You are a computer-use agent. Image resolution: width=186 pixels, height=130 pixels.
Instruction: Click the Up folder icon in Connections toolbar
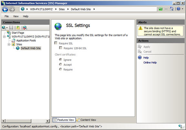[x=18, y=28]
